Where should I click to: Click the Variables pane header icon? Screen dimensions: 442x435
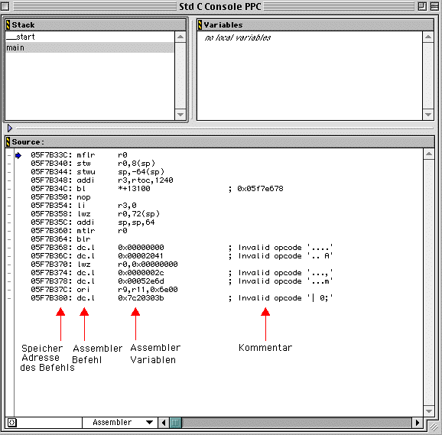(x=200, y=25)
